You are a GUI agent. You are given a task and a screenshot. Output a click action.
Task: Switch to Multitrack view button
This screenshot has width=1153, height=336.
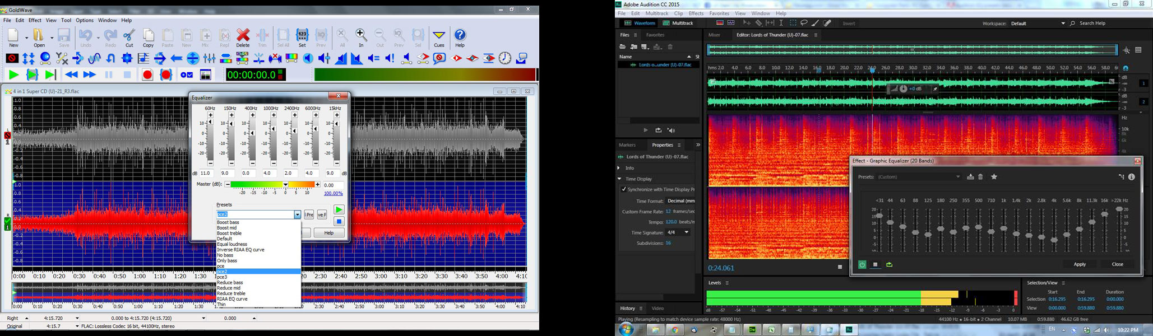pos(678,24)
